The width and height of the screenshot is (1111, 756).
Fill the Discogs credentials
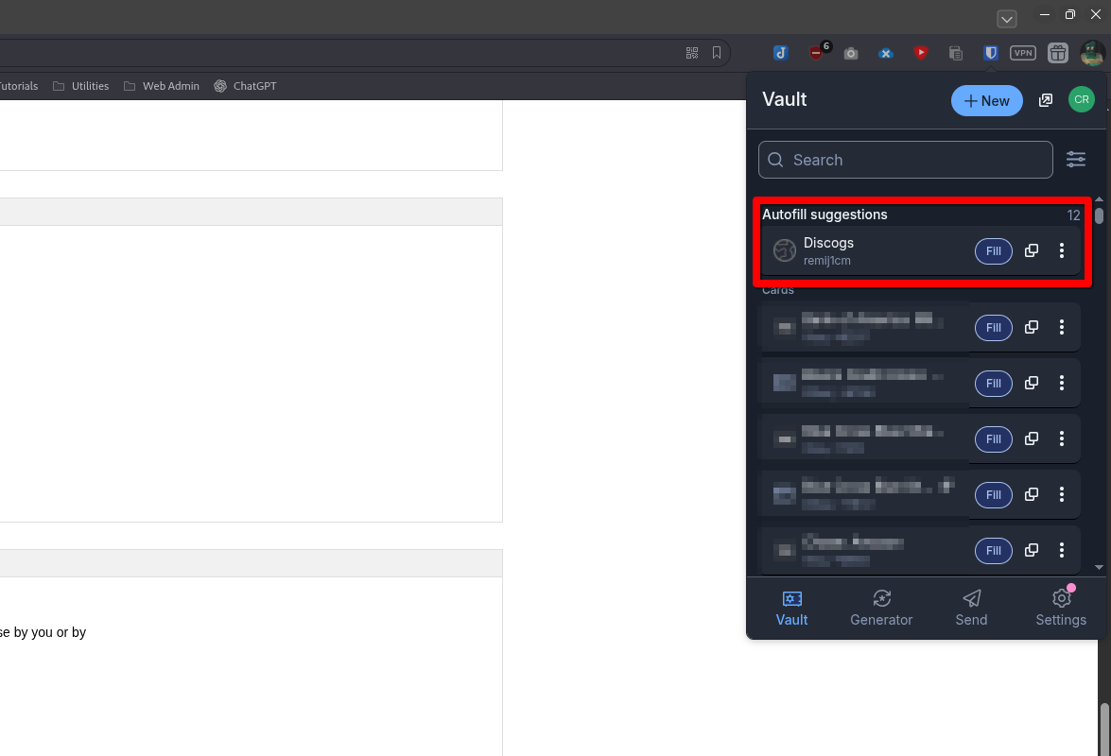coord(993,250)
